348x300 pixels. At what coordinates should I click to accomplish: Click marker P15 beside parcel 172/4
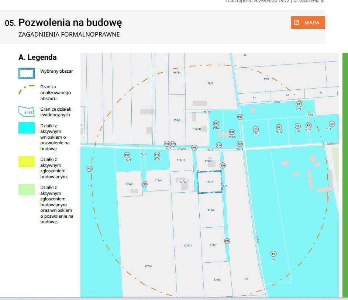point(145,184)
